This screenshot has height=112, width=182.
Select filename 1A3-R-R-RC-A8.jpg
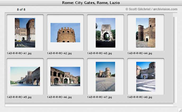pos(140,97)
